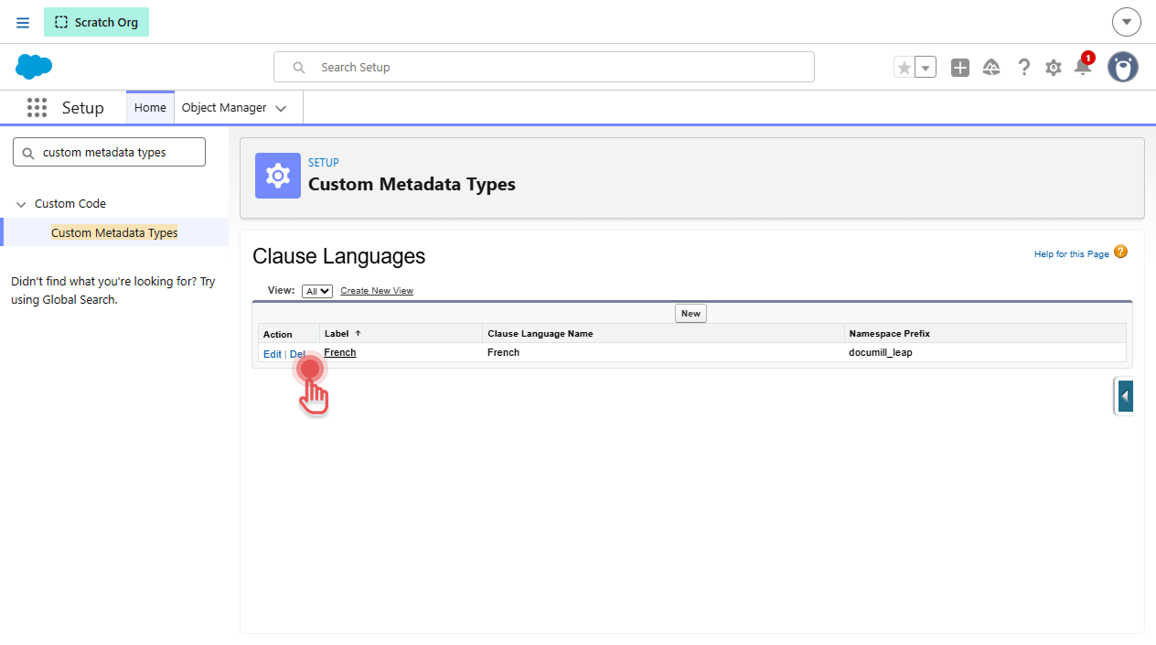Open the hamburger menu icon

click(23, 22)
